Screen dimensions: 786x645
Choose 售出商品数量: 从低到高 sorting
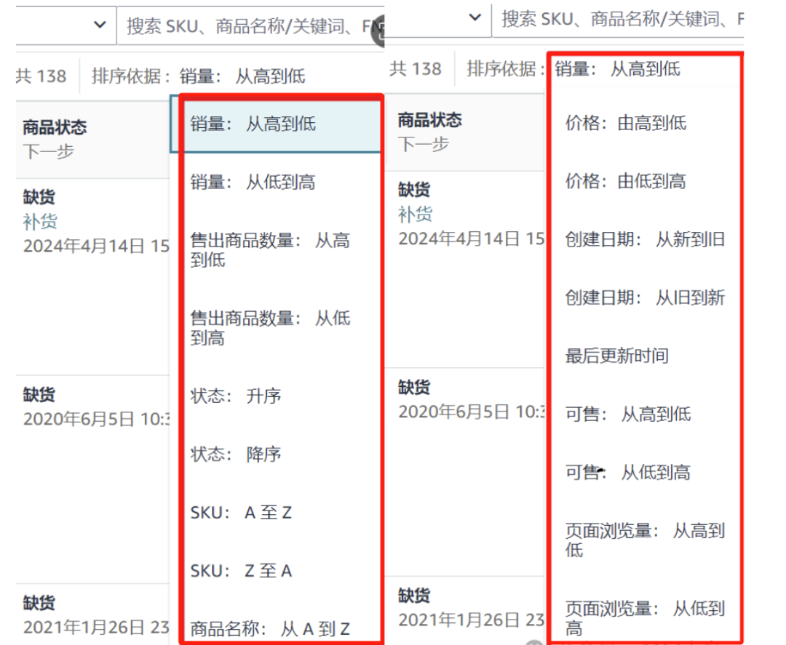click(270, 327)
